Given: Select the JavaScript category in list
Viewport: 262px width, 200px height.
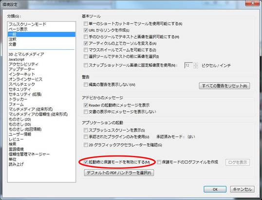Looking at the screenshot, I should tap(17, 60).
